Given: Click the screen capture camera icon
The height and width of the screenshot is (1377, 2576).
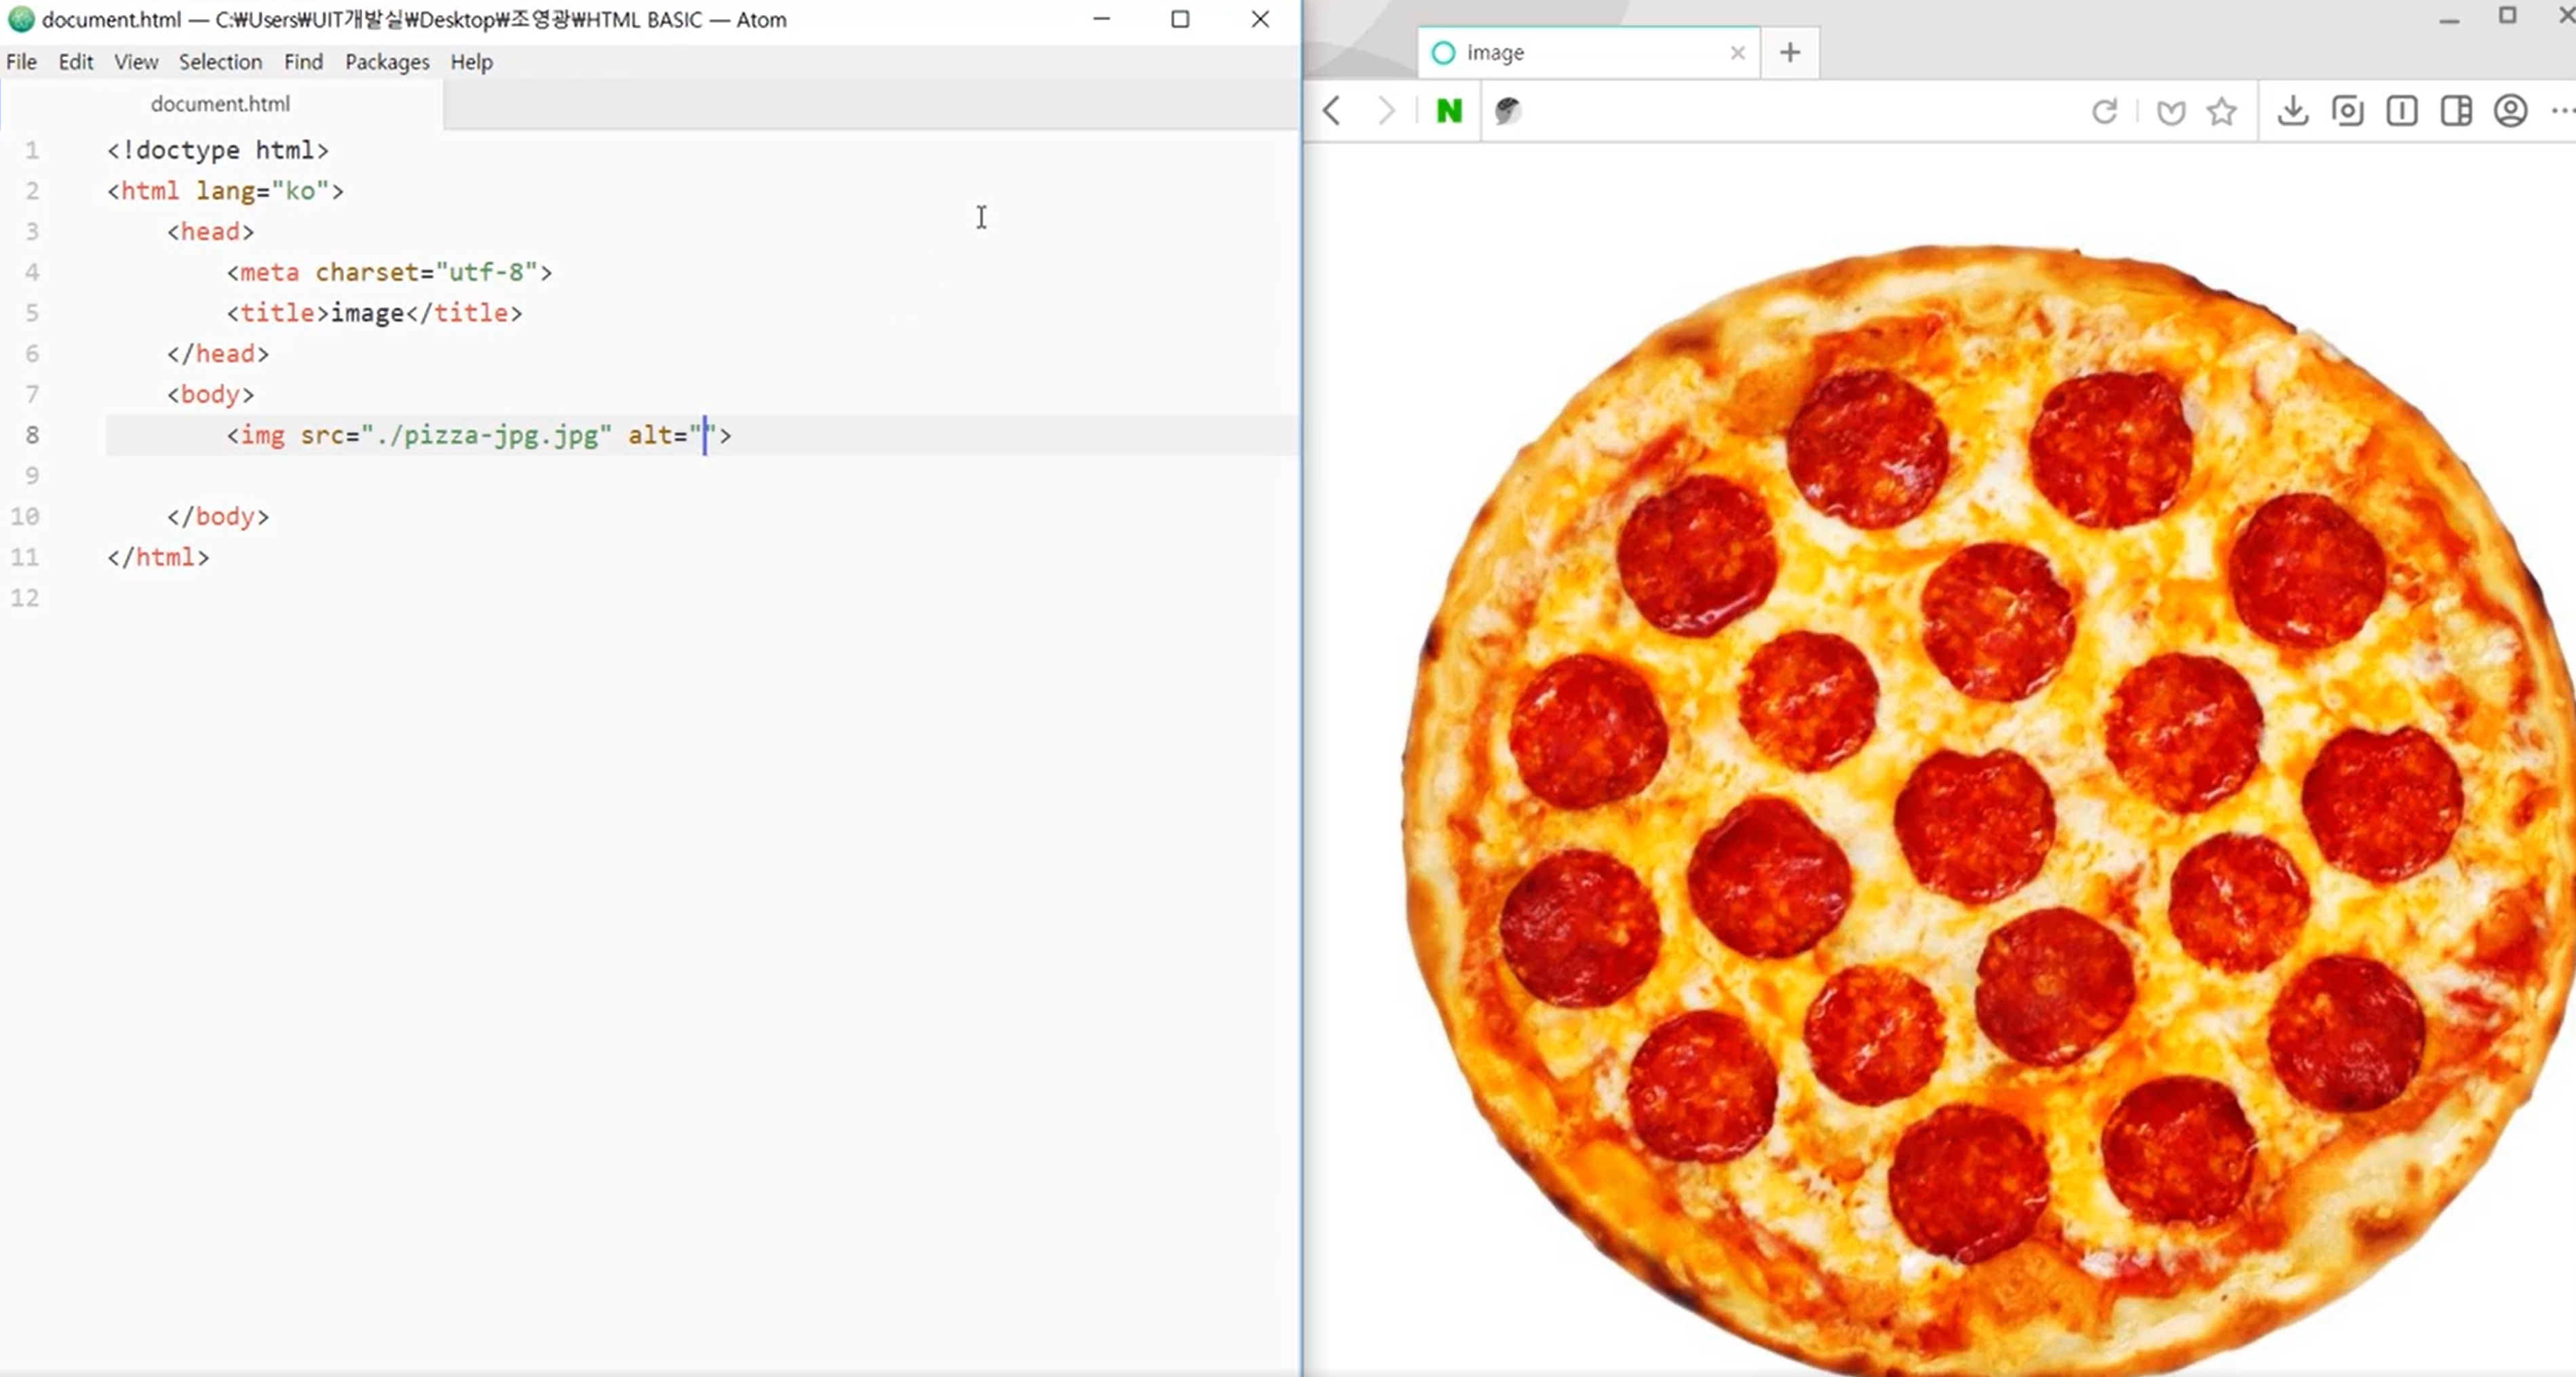Looking at the screenshot, I should tap(2347, 110).
